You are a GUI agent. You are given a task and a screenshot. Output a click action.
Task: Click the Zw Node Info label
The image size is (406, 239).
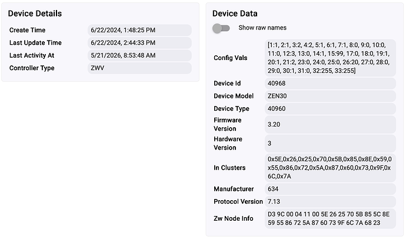(233, 218)
